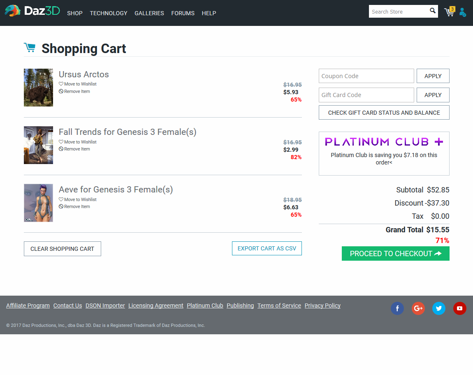473x375 pixels.
Task: Click the $2.99 price for Fall Trends
Action: [291, 150]
